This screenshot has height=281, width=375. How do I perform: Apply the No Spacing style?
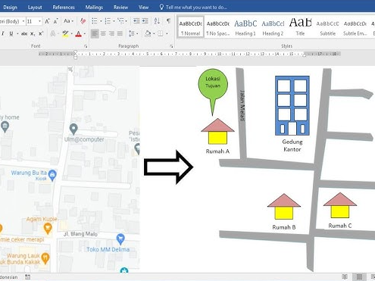(x=218, y=27)
